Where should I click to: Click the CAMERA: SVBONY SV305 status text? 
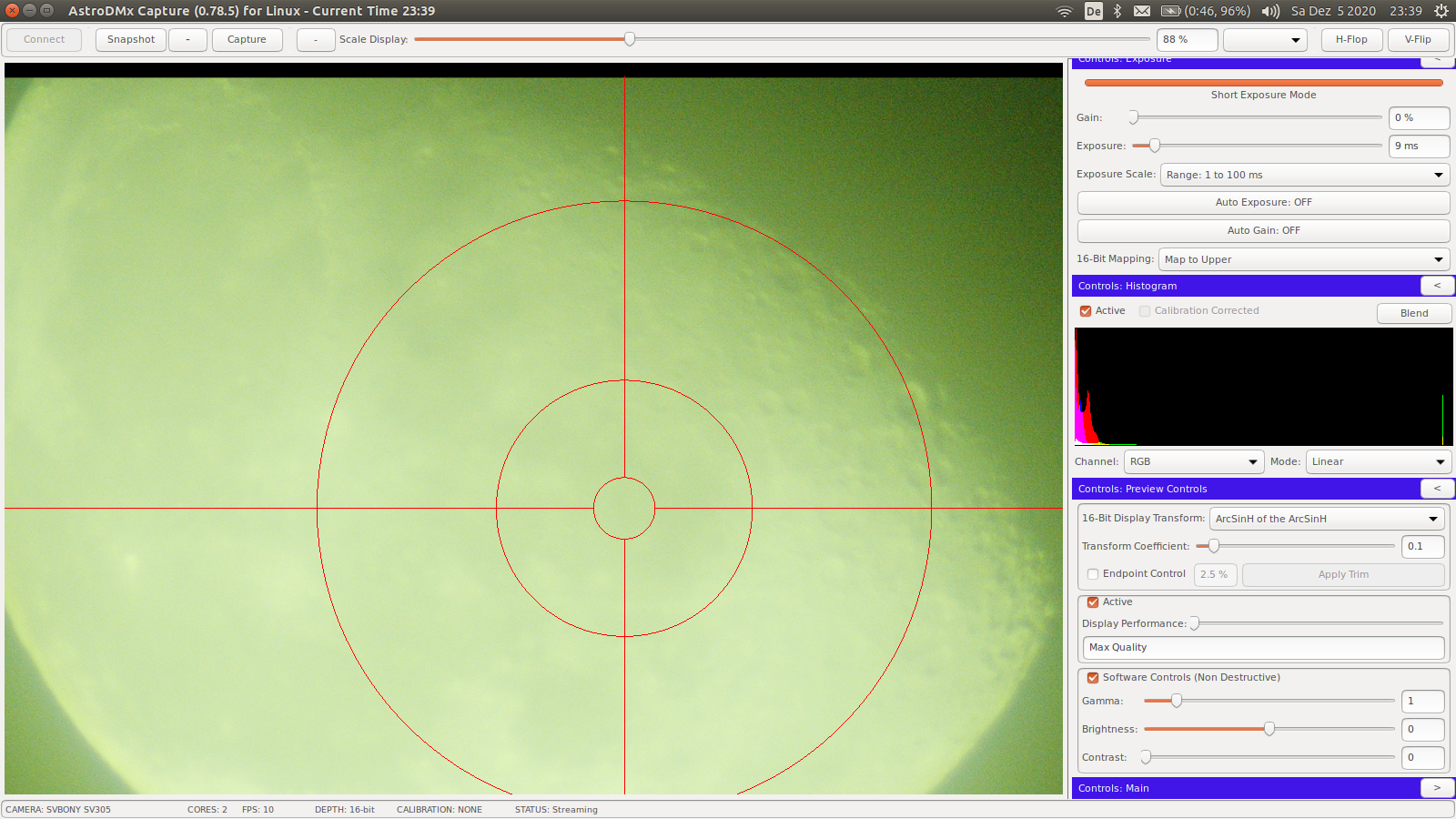[58, 810]
